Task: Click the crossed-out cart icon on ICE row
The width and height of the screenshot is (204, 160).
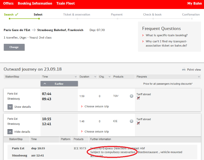Action: (x=138, y=123)
